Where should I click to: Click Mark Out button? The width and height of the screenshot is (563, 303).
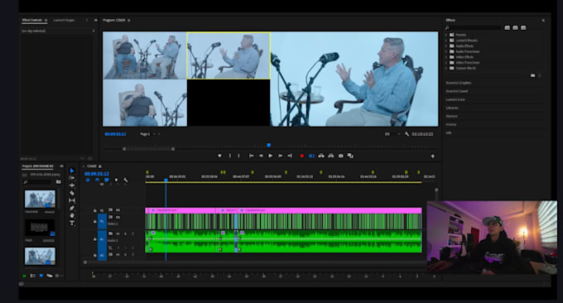pyautogui.click(x=238, y=156)
